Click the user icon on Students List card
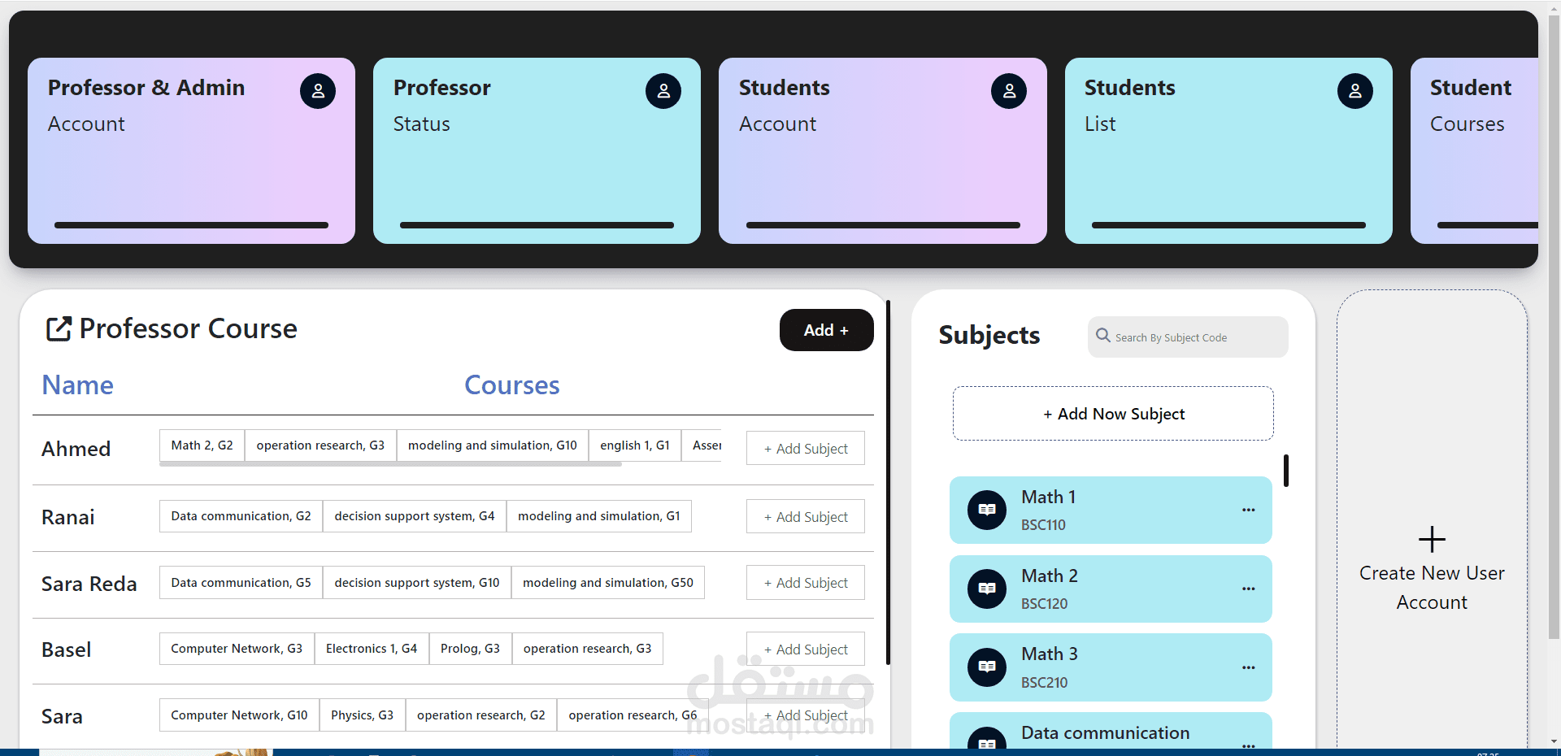Image resolution: width=1561 pixels, height=756 pixels. pos(1354,91)
